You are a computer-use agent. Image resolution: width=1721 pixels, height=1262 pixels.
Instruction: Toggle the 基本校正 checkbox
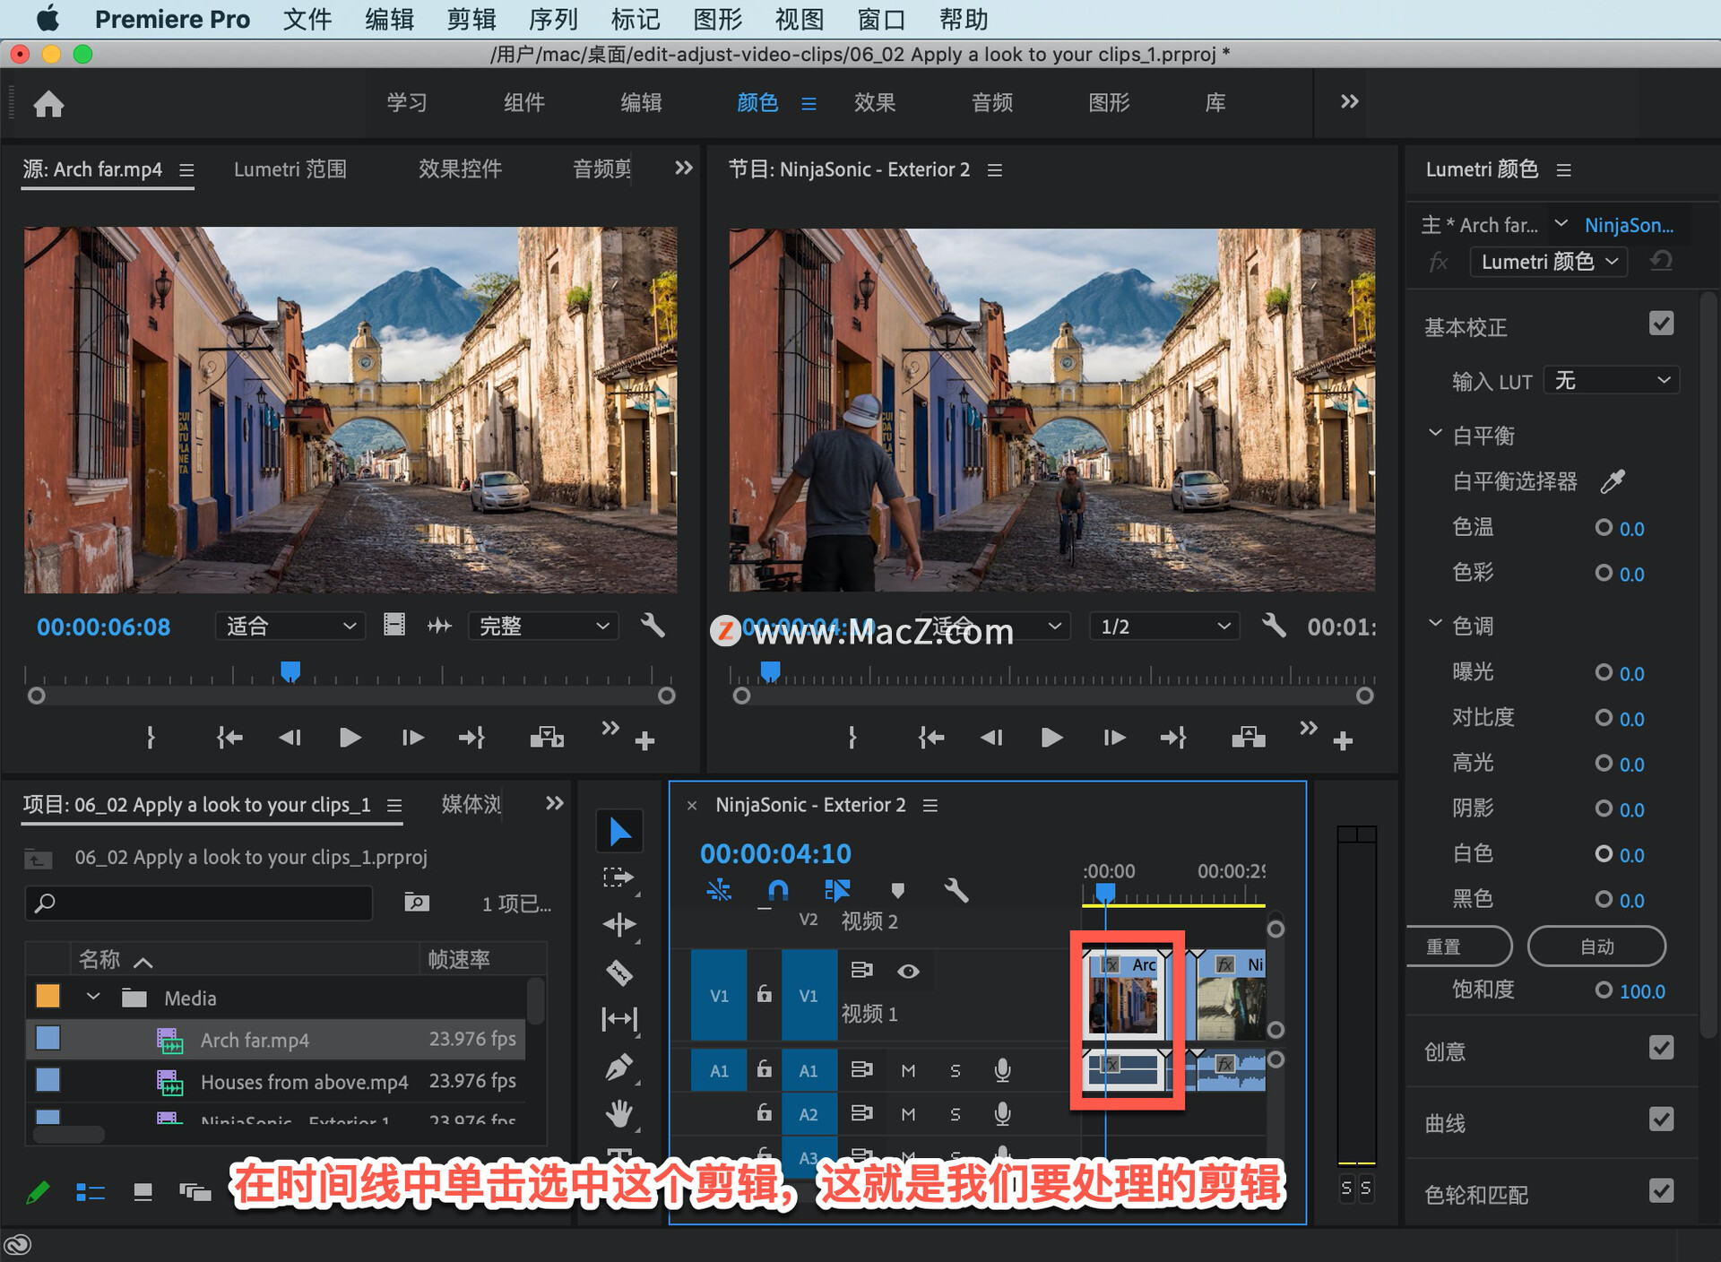click(1661, 324)
